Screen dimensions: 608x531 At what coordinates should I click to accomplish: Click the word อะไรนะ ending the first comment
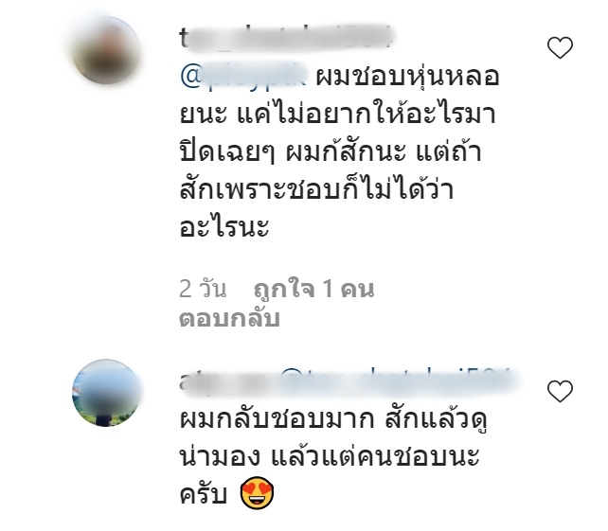tap(224, 226)
